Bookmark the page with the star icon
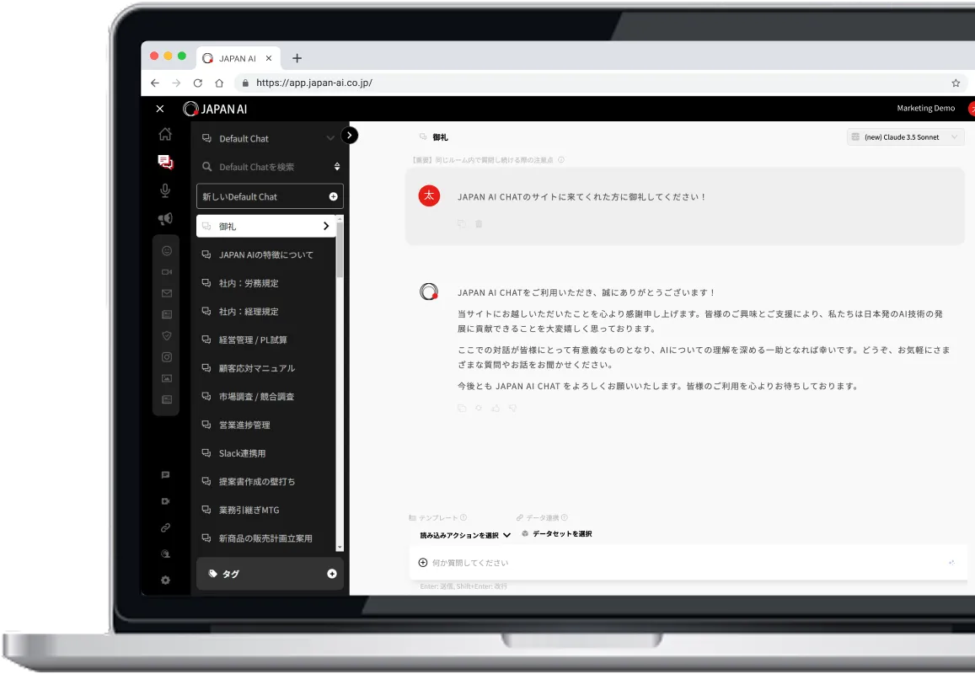The height and width of the screenshot is (674, 975). pyautogui.click(x=956, y=83)
